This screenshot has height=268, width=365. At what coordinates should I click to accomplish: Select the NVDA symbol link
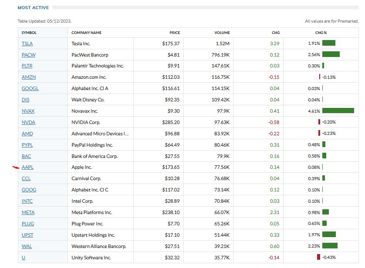point(28,122)
